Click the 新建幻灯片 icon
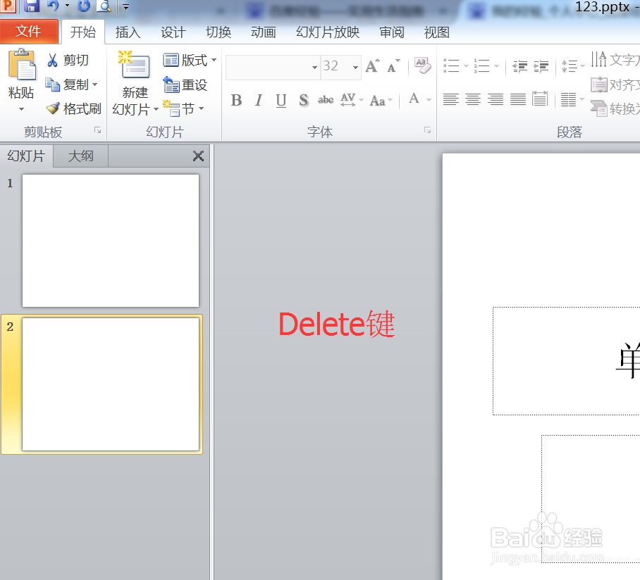Screen dimensions: 640x580 (x=135, y=64)
